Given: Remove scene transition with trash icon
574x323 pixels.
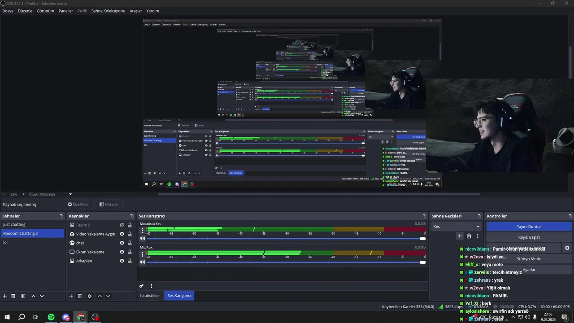Looking at the screenshot, I should [x=469, y=236].
